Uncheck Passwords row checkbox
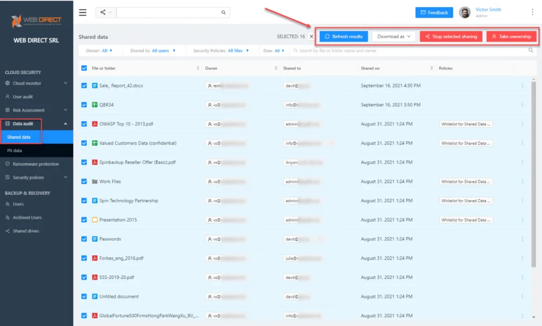 [x=84, y=239]
